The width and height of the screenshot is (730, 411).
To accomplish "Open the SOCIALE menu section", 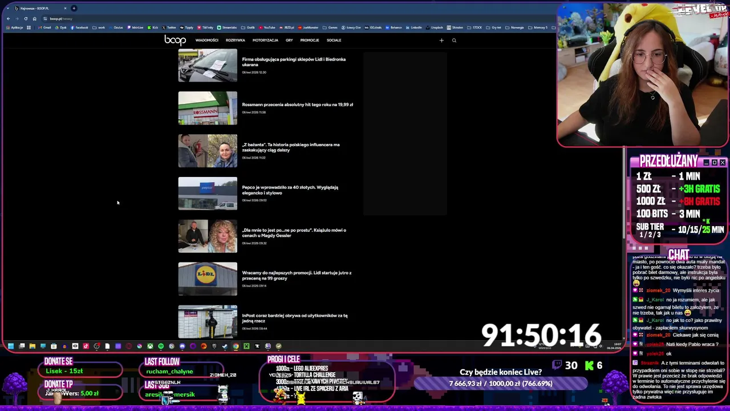I will click(x=334, y=41).
